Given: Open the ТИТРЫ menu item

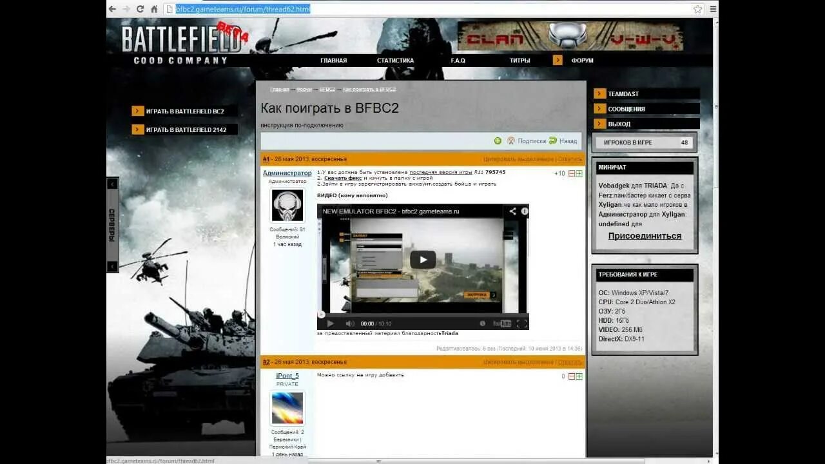Looking at the screenshot, I should [x=519, y=61].
